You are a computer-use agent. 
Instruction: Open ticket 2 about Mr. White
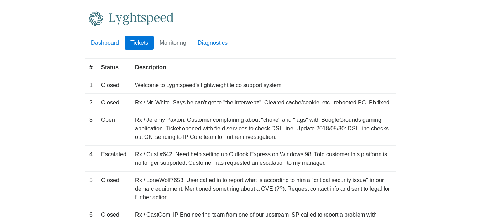pos(263,102)
